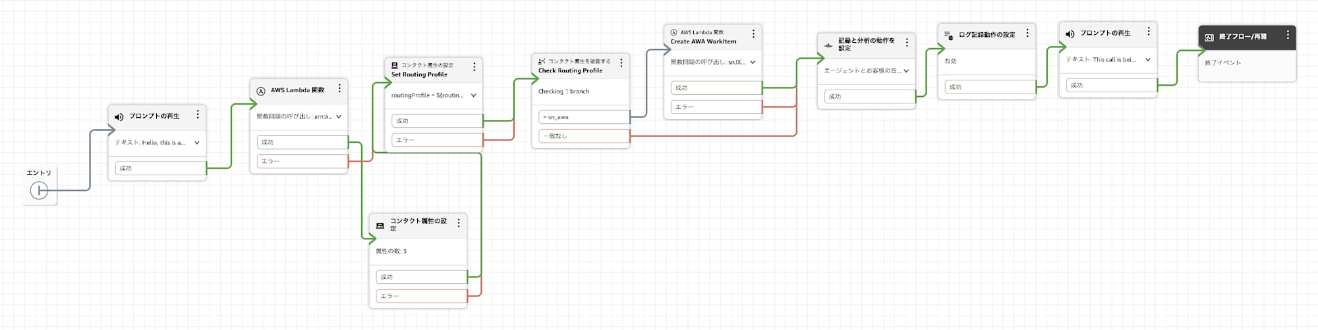Open kebab menu of 記録と分析の動作を設定 block

pyautogui.click(x=907, y=42)
